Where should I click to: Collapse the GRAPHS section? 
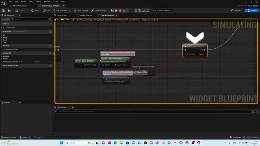point(2,24)
